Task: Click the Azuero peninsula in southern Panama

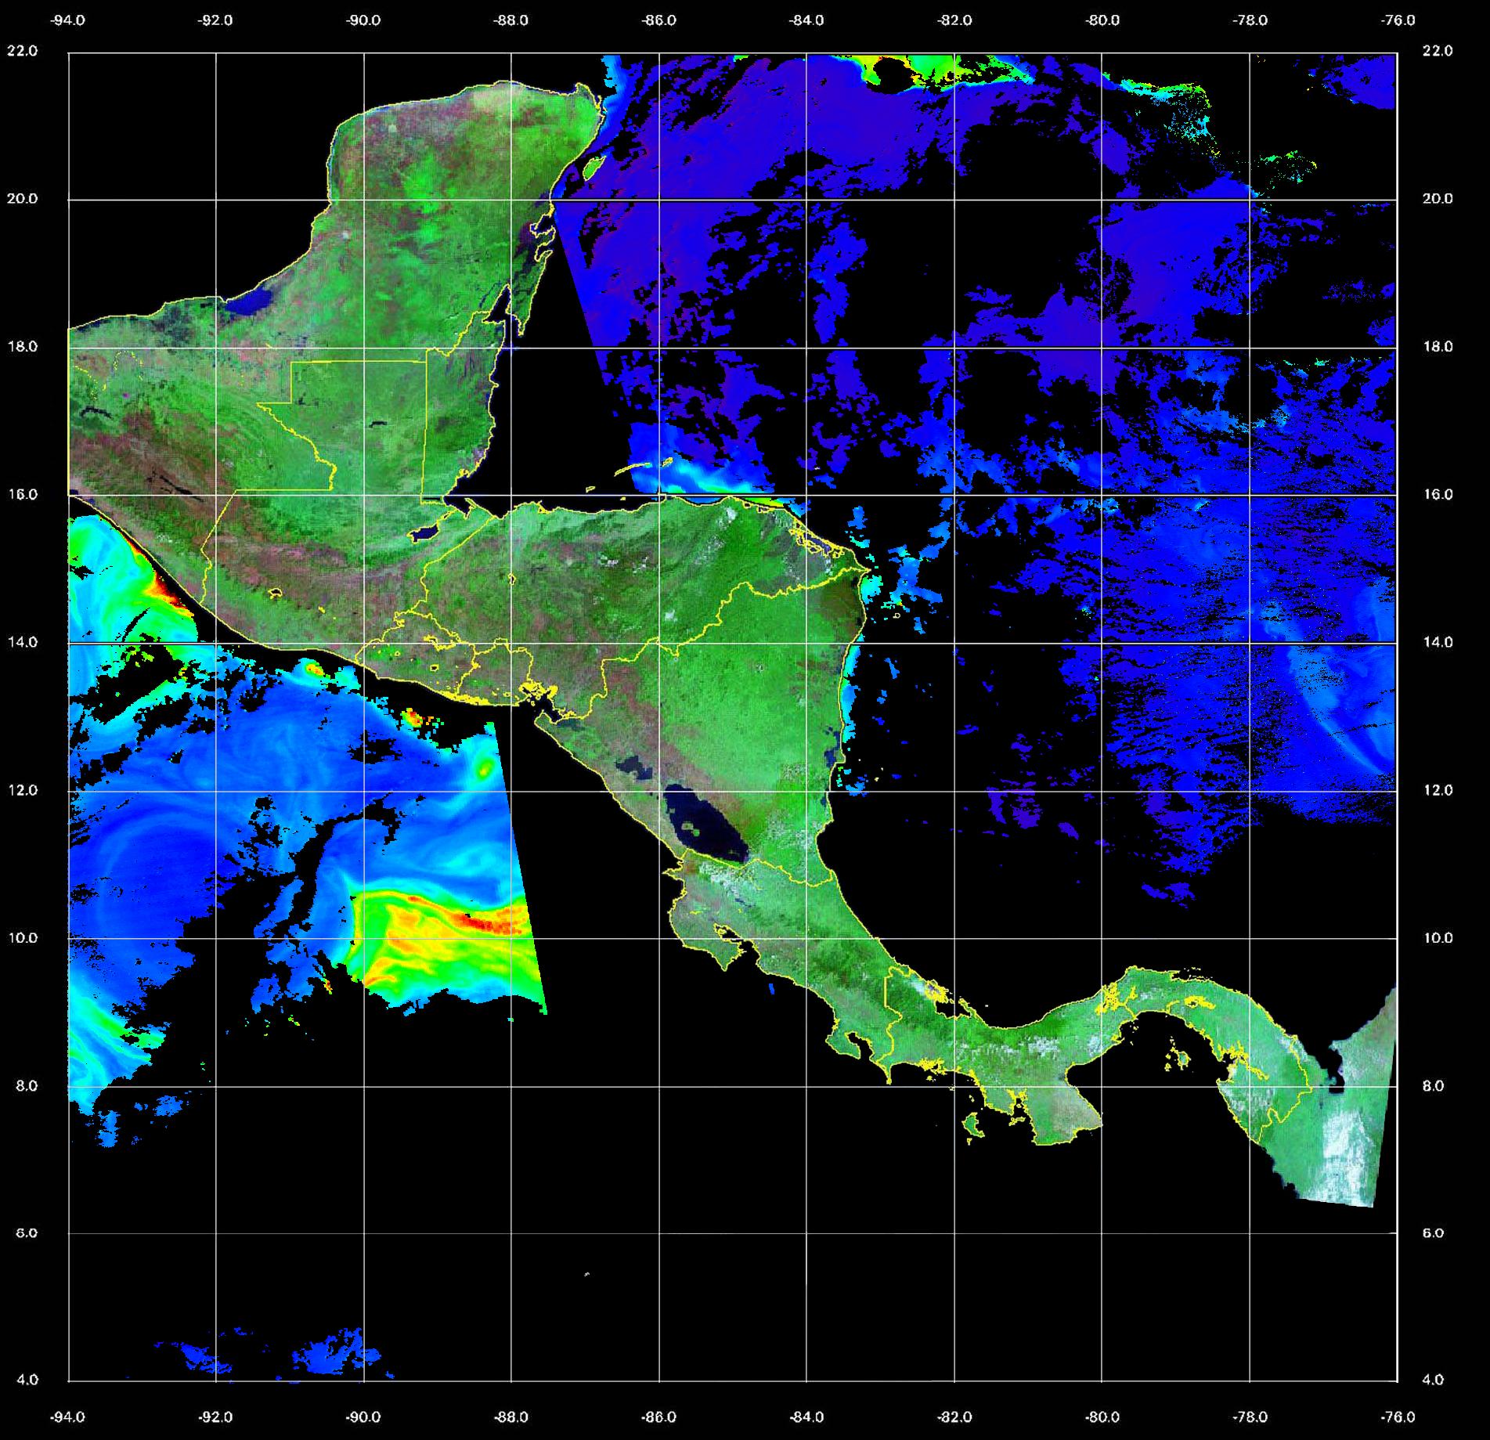Action: point(1057,1116)
